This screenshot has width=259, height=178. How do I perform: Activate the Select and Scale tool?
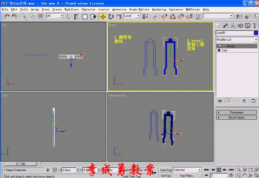(119, 17)
